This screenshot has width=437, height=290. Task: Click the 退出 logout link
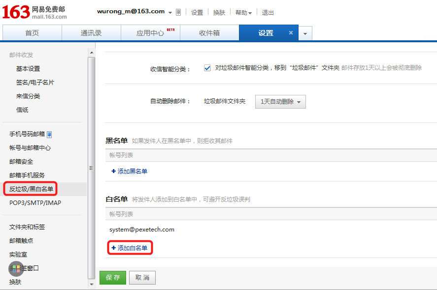268,13
